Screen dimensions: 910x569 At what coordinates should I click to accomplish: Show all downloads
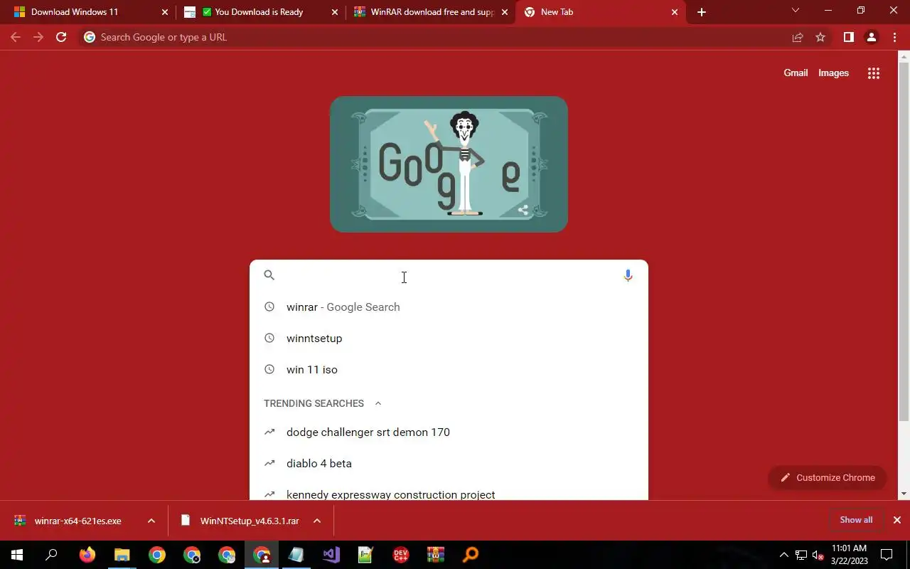tap(856, 520)
